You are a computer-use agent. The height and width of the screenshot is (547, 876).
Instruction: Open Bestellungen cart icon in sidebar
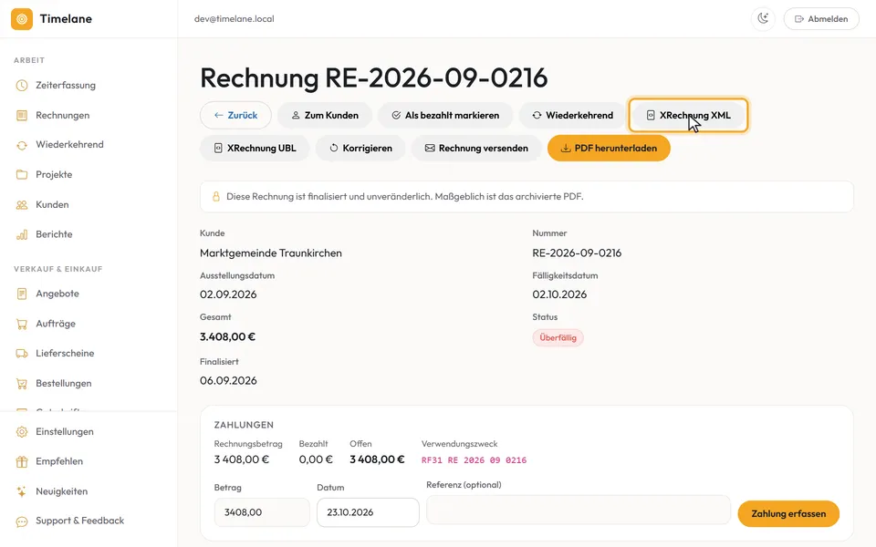click(22, 384)
